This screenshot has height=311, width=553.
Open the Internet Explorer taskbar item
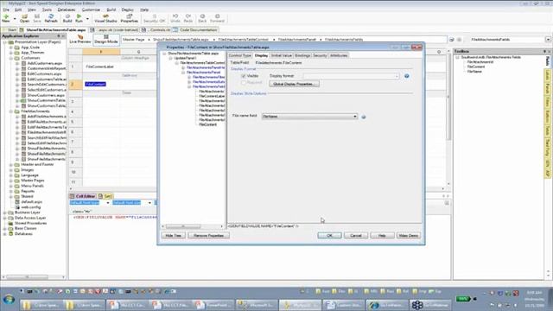[387, 305]
